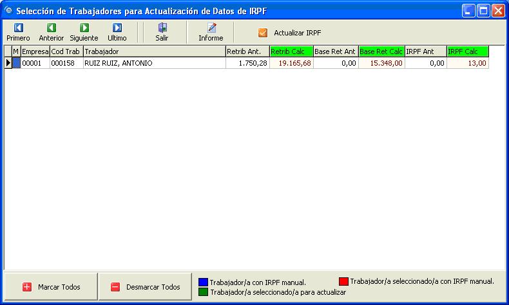Select the value 15.348,00
This screenshot has height=305, width=509.
381,63
